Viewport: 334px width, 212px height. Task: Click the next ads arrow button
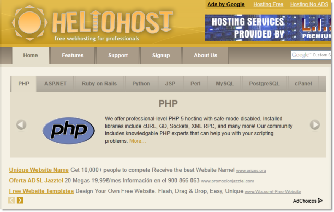point(20,200)
